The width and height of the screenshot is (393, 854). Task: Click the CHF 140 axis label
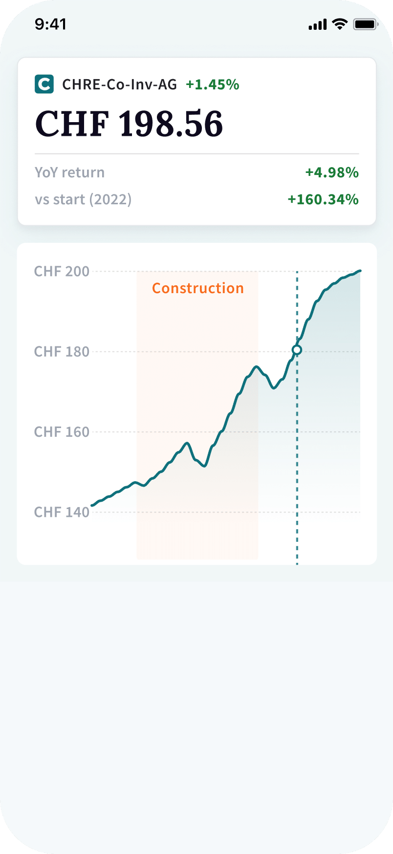[x=62, y=512]
